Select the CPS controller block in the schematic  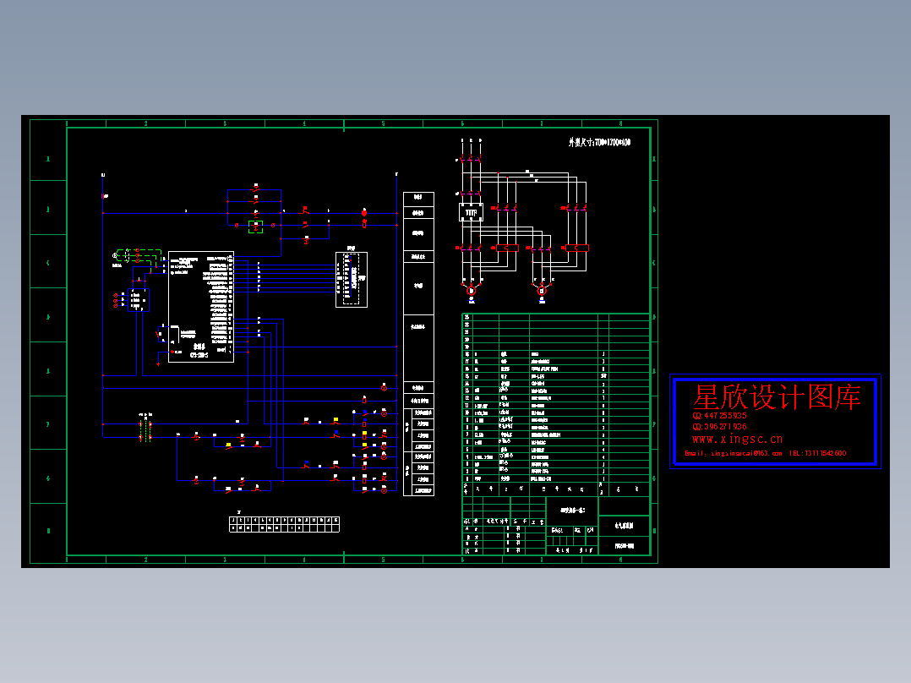(201, 307)
